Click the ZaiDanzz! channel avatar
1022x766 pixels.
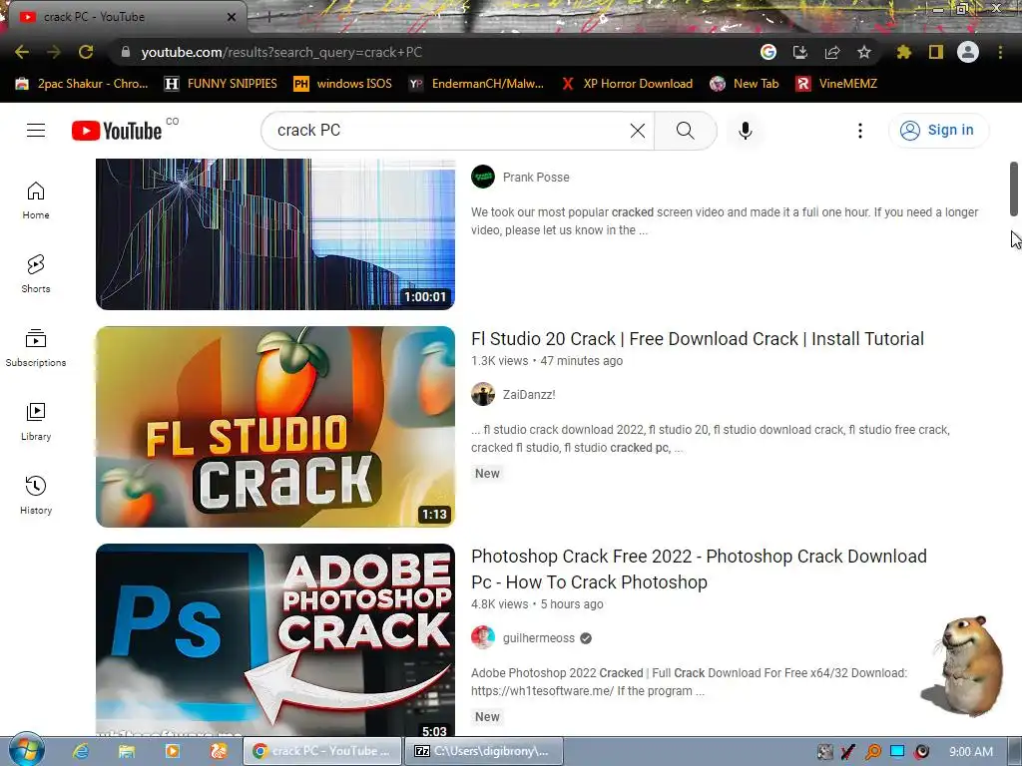point(483,394)
